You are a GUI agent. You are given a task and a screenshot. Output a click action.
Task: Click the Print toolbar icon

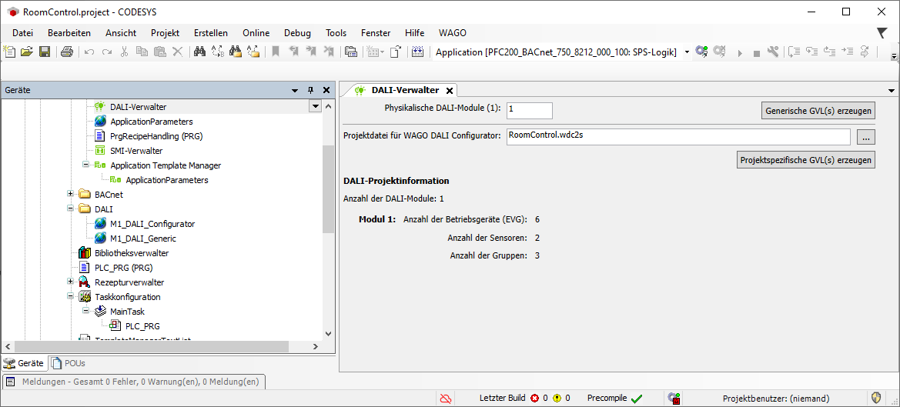point(66,52)
